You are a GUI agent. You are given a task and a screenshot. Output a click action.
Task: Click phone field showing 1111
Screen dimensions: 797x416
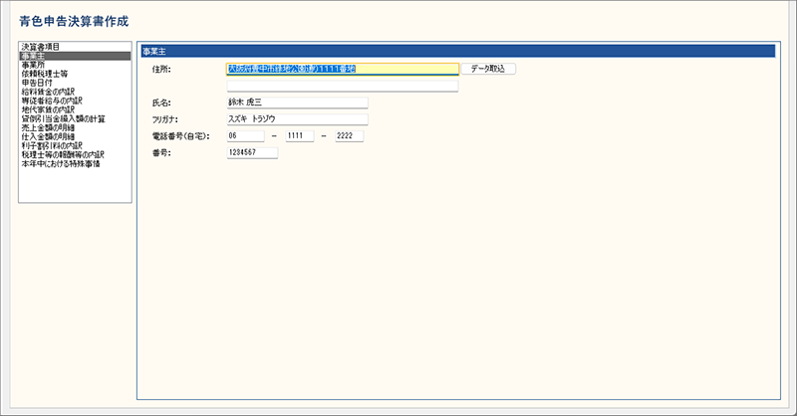300,136
